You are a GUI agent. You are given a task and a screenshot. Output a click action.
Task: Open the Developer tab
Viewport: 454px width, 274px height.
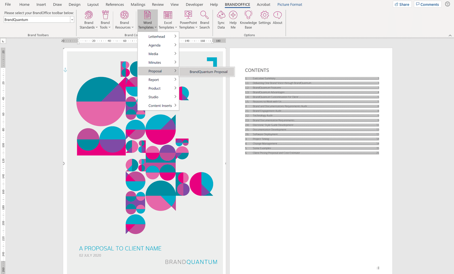point(194,5)
